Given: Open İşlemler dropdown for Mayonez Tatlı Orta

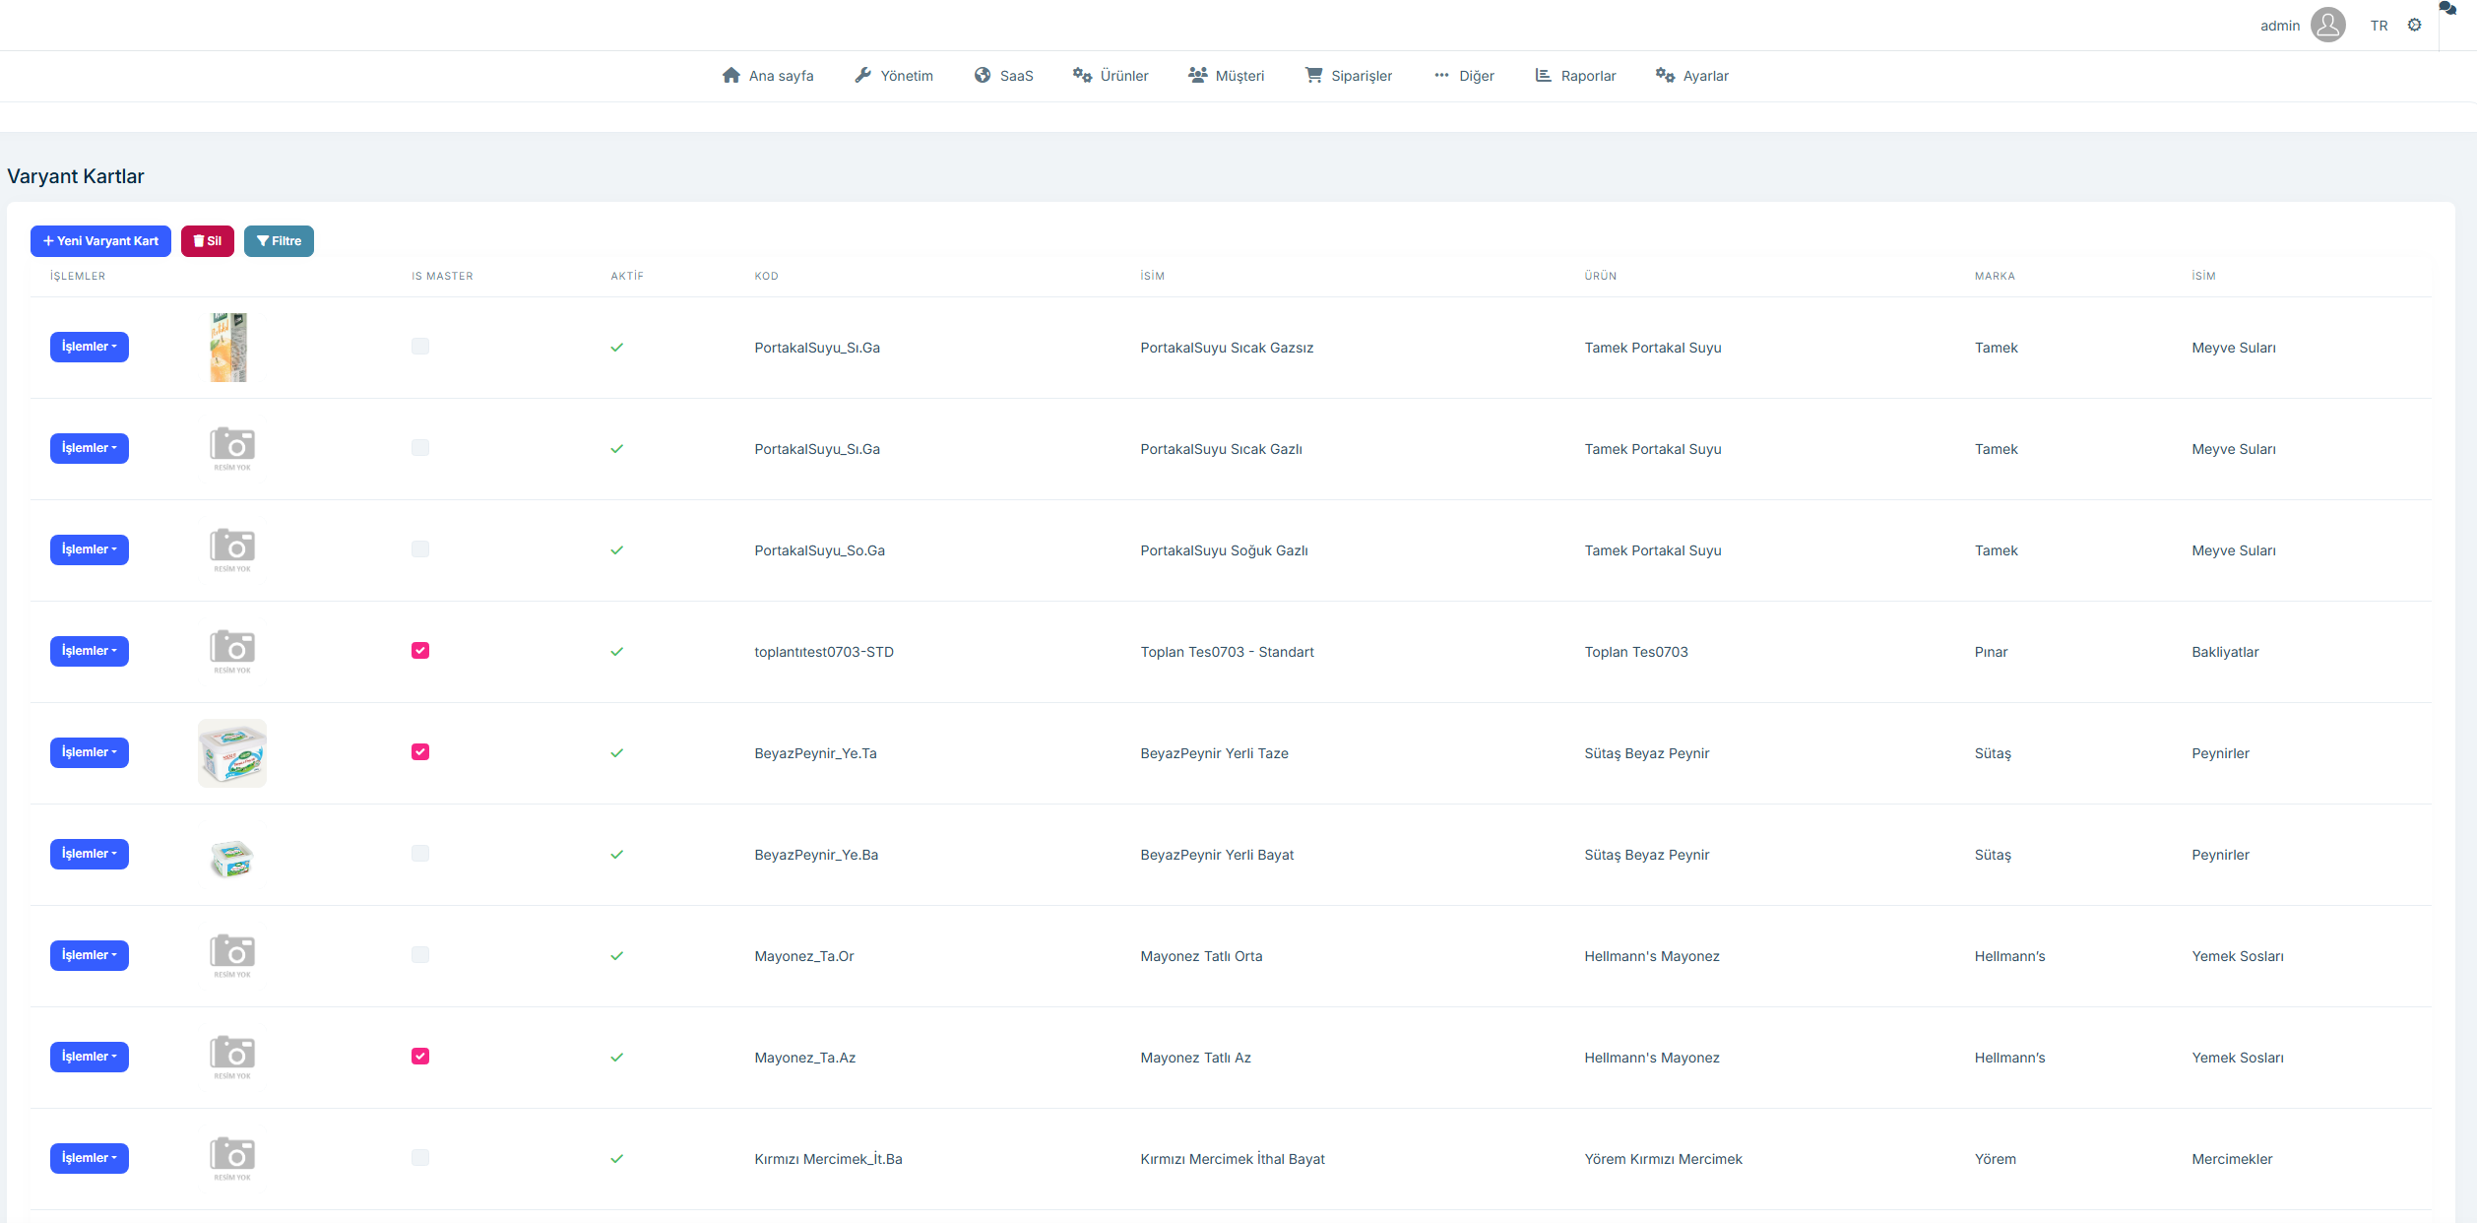Looking at the screenshot, I should coord(90,955).
